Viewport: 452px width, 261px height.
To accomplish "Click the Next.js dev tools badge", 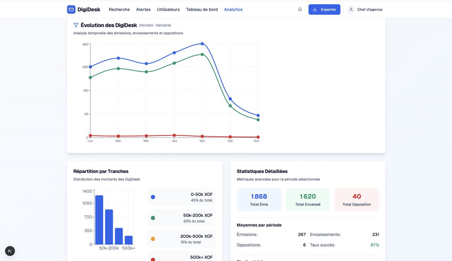I will click(10, 251).
